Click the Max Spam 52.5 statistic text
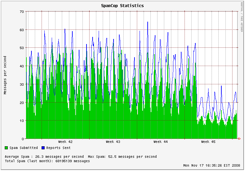Image resolution: width=245 pixels, height=171 pixels. click(122, 157)
